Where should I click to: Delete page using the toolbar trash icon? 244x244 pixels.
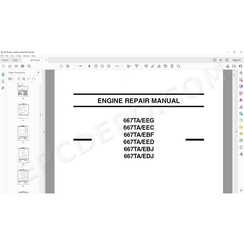tap(172, 66)
